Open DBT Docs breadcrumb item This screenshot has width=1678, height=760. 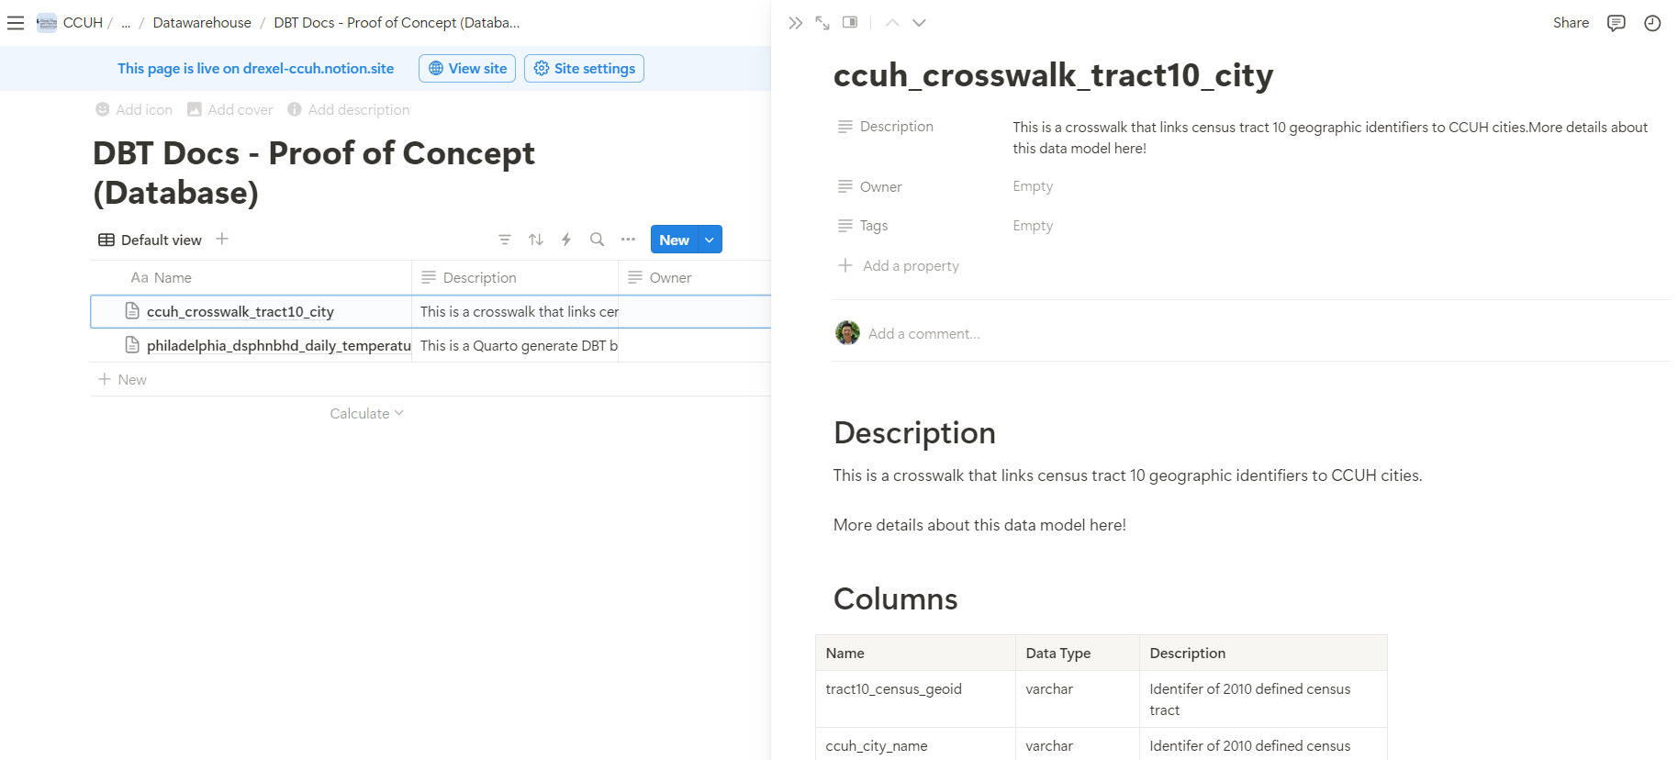397,23
